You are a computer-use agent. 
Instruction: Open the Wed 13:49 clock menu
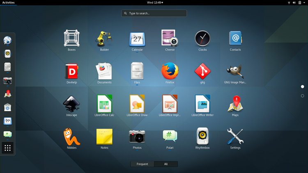[155, 2]
